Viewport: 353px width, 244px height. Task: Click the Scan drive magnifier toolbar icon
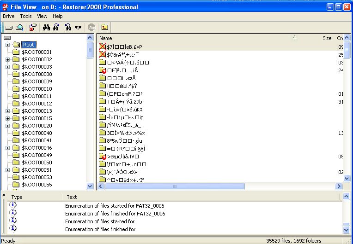20,28
